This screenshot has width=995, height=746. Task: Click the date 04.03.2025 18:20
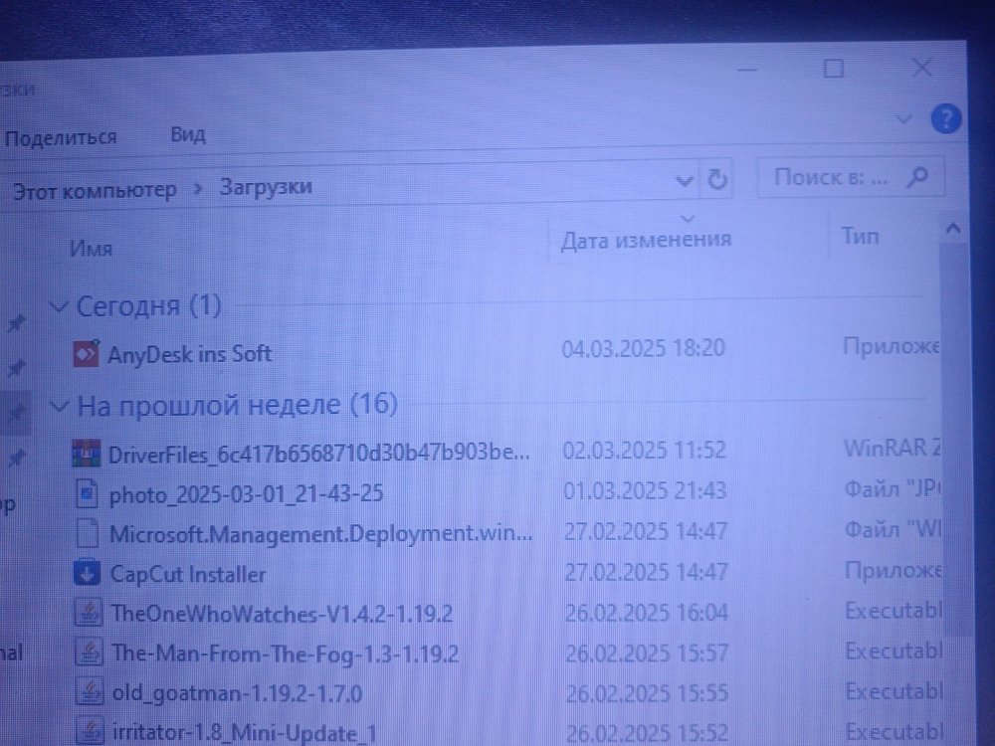pyautogui.click(x=644, y=348)
